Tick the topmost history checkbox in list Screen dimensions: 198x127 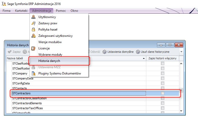click(162, 63)
